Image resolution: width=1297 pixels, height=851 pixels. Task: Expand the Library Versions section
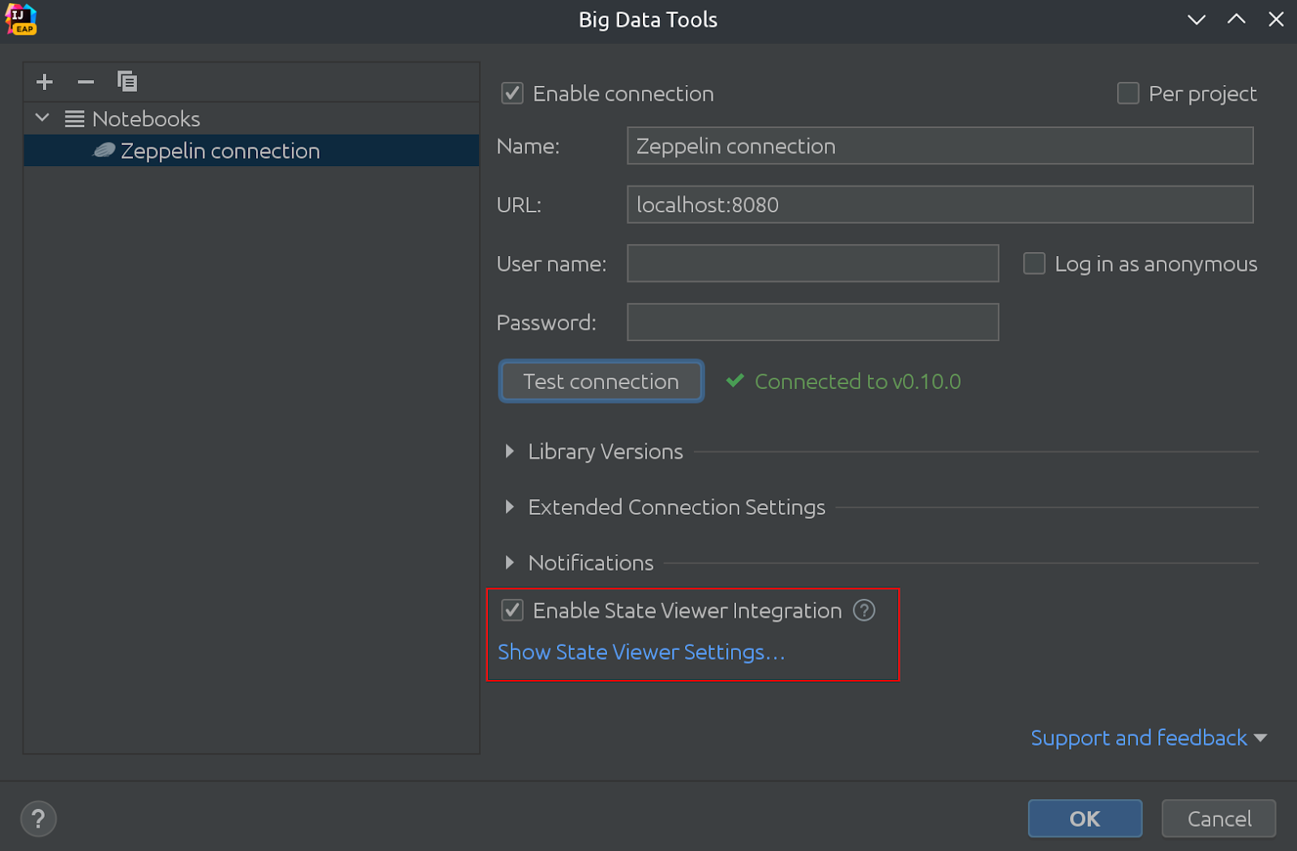click(x=509, y=451)
